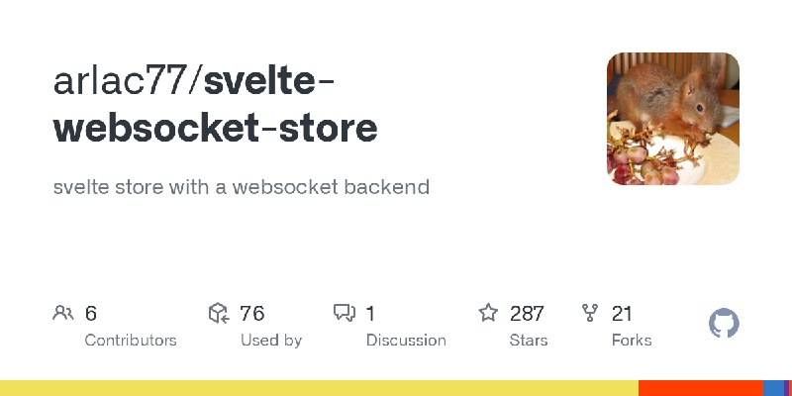Click the description text about websocket backend
The width and height of the screenshot is (792, 396).
tap(242, 187)
